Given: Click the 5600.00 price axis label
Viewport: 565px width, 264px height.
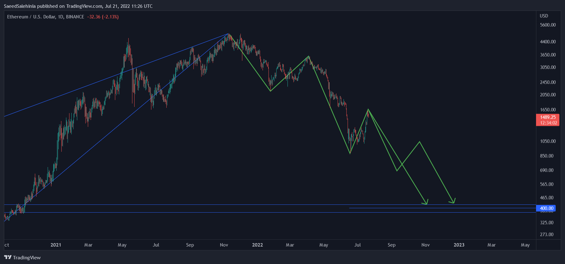Looking at the screenshot, I should pos(548,25).
